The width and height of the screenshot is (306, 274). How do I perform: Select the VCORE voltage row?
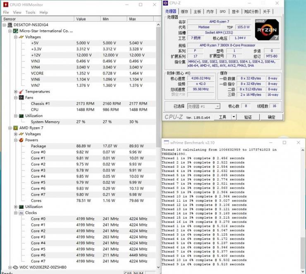[x=93, y=73]
